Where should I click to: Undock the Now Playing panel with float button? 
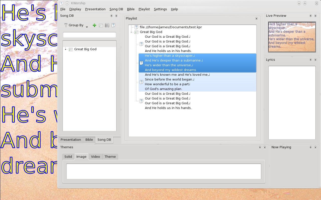point(310,147)
